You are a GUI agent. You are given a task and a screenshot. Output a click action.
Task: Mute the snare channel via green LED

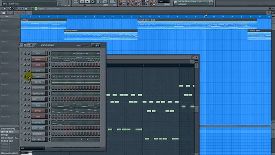click(22, 76)
